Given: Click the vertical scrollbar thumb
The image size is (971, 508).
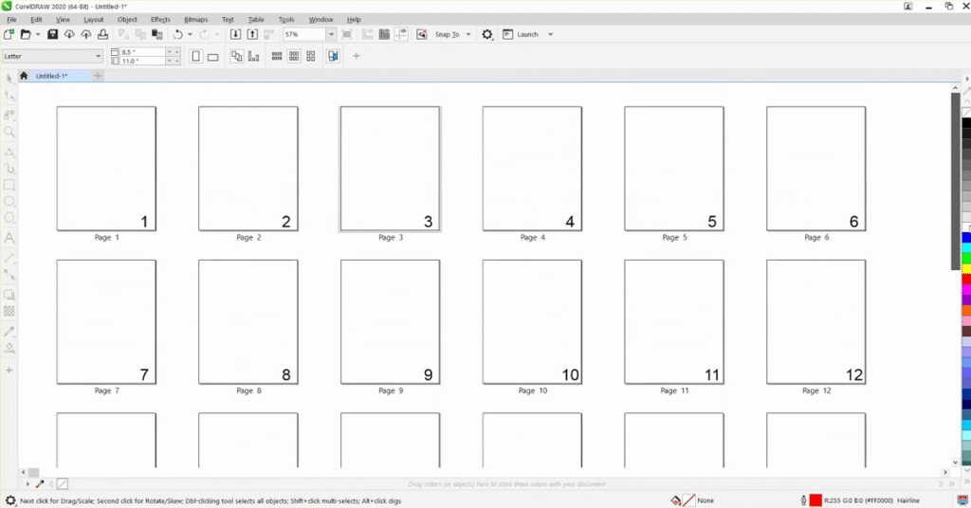Looking at the screenshot, I should tap(955, 181).
